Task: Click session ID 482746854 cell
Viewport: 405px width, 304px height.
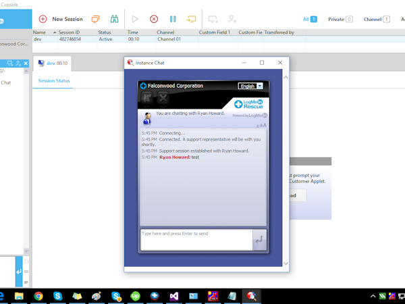Action: point(77,39)
